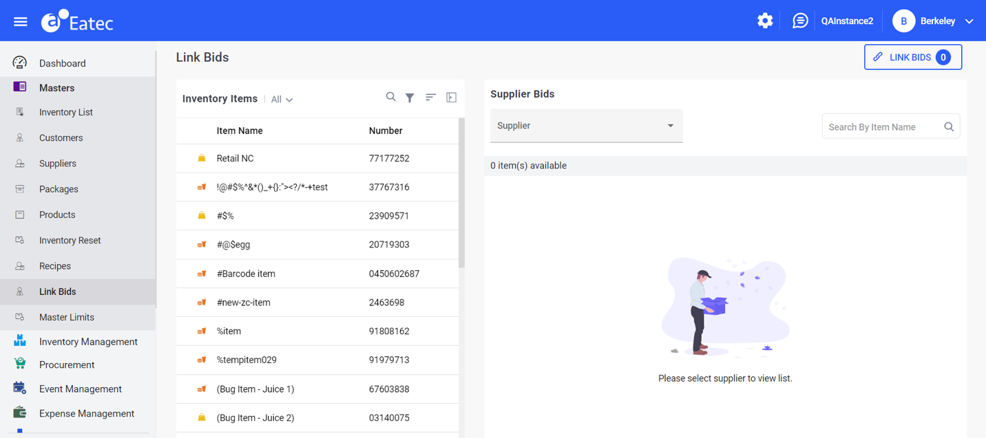Select the Recipes sidebar entry
The height and width of the screenshot is (438, 986).
(55, 265)
